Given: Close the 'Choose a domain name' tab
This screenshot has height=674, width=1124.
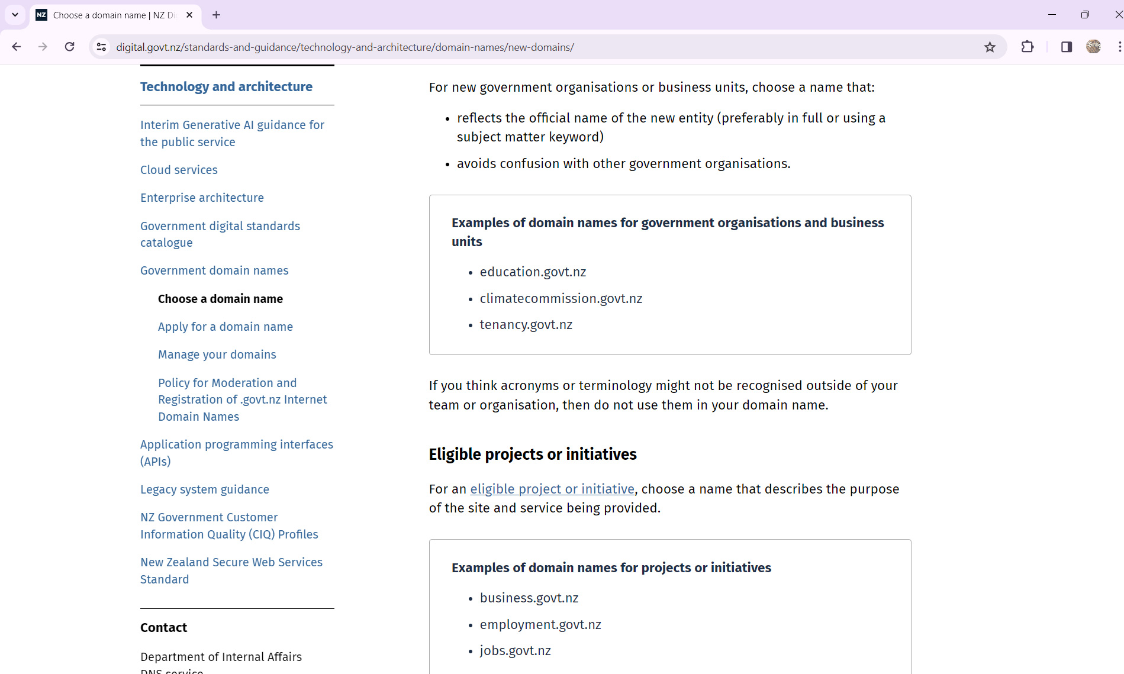Looking at the screenshot, I should click(189, 15).
